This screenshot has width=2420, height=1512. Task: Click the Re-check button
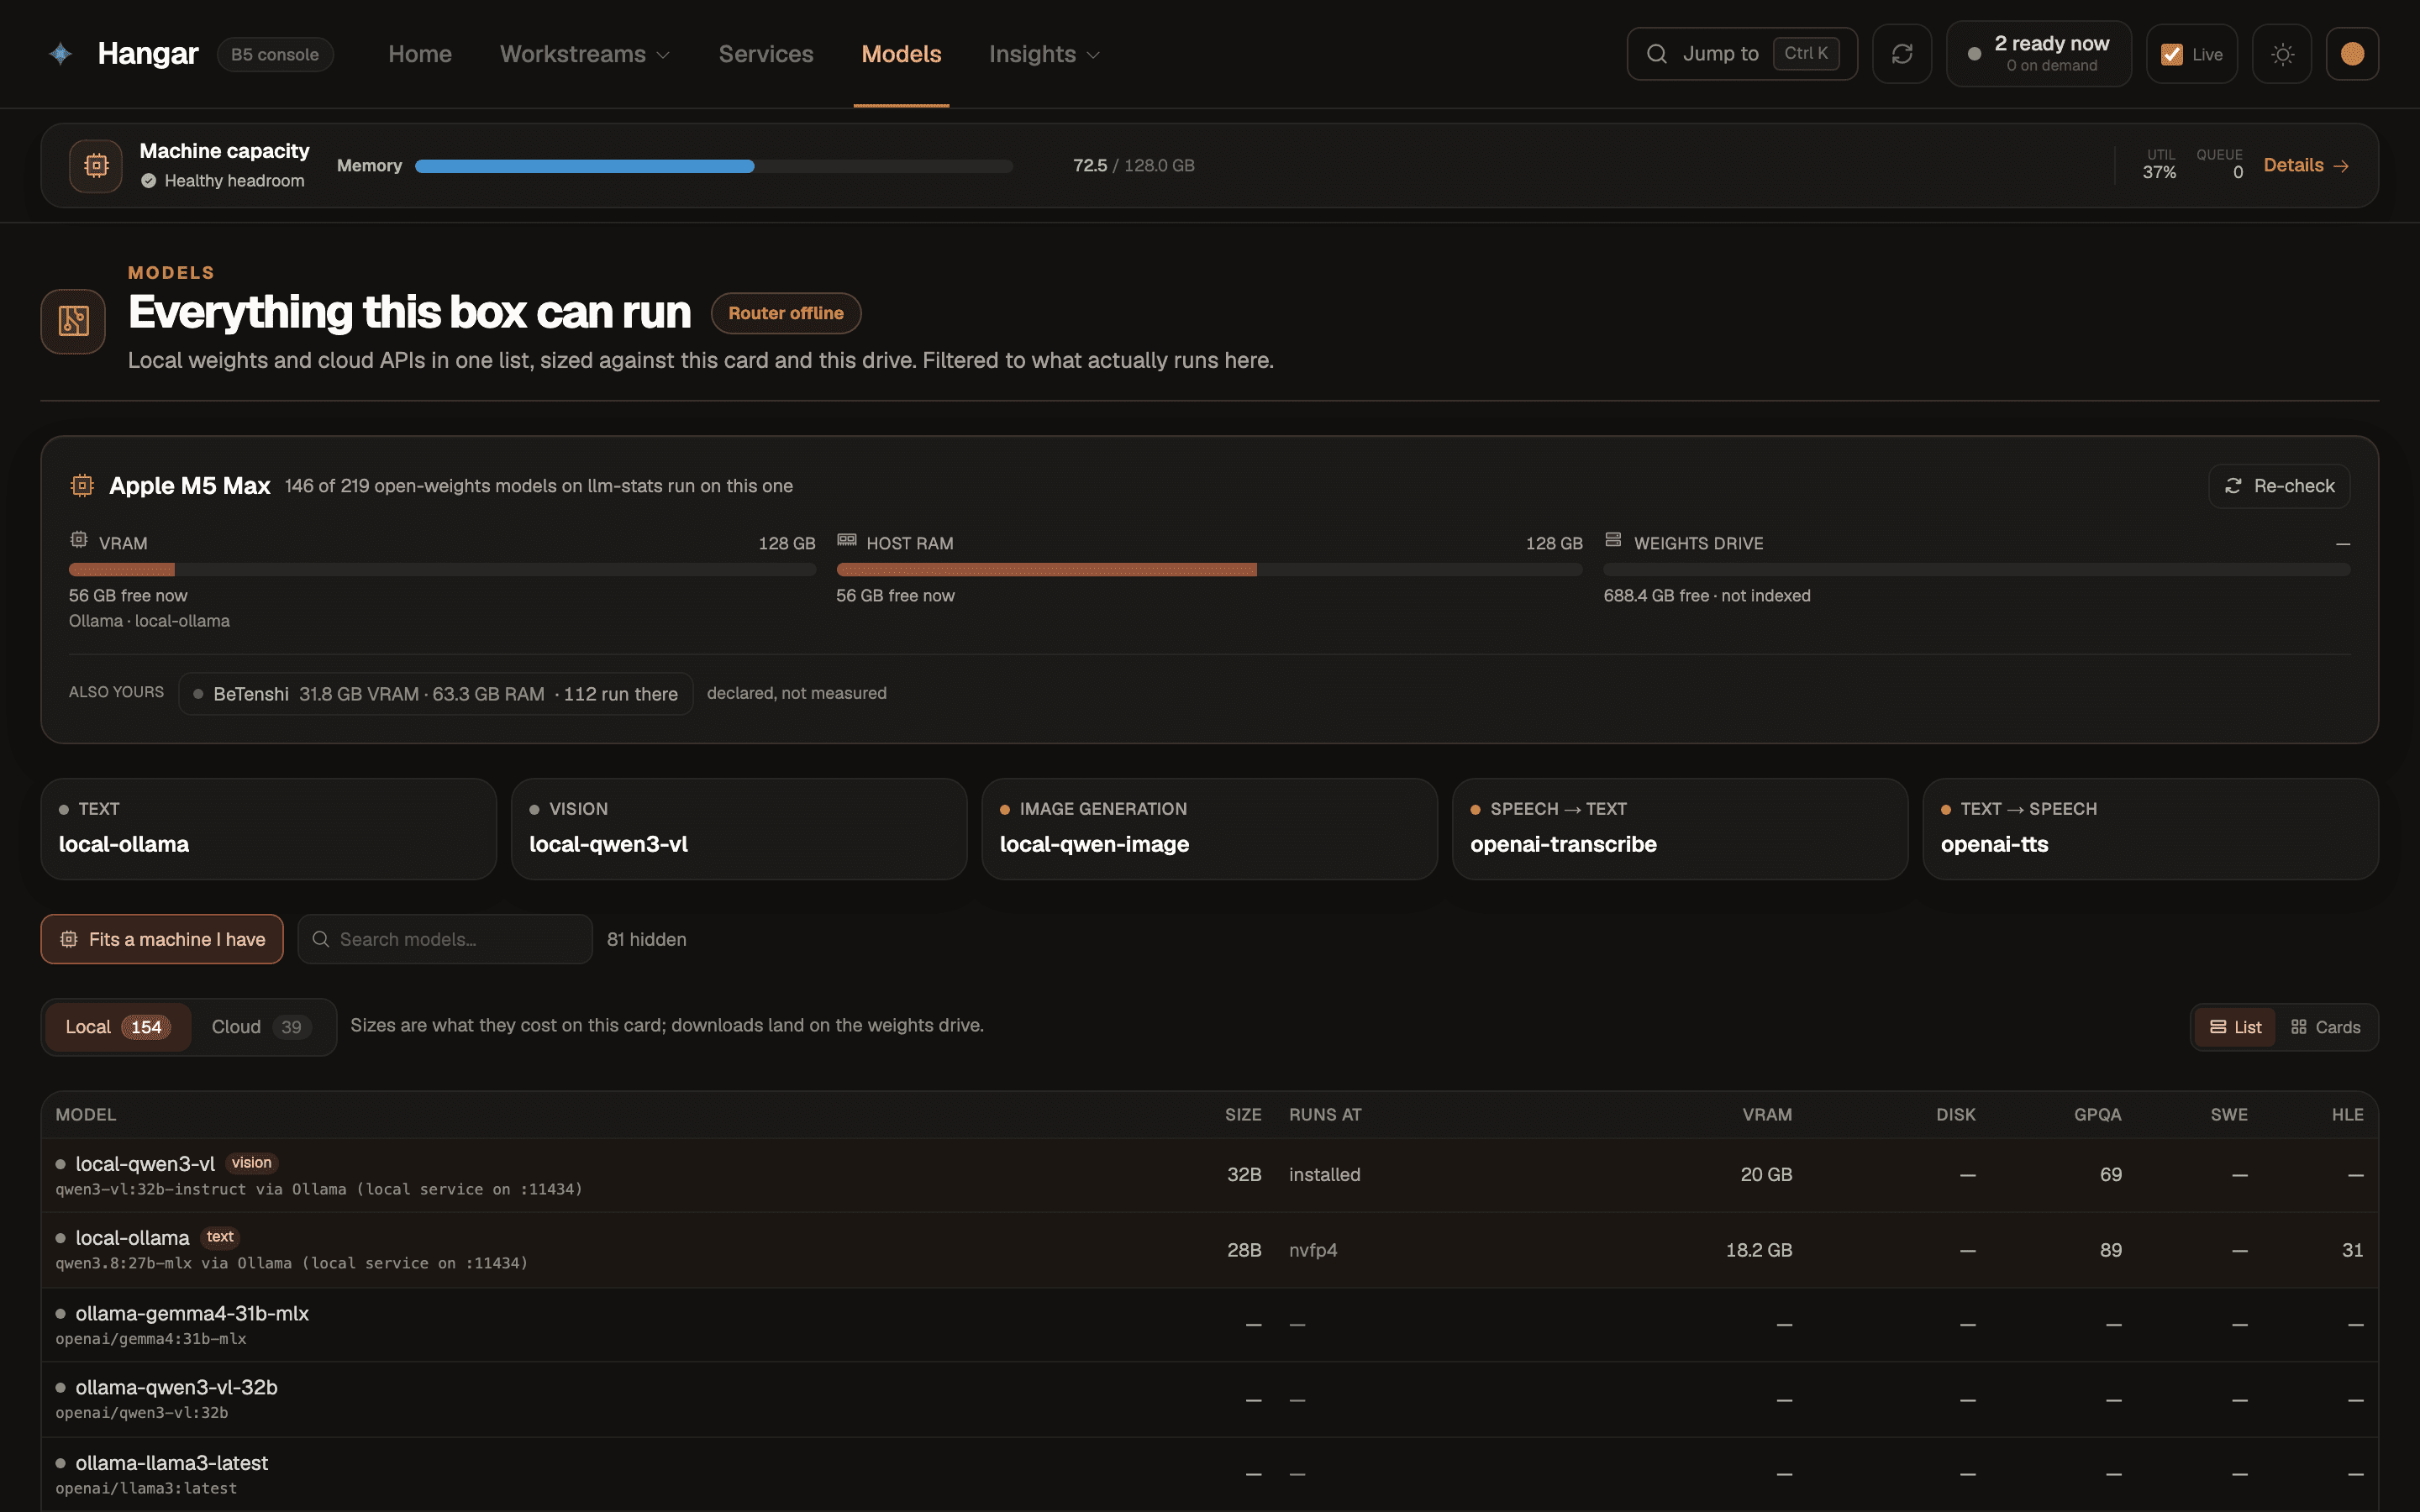2279,486
